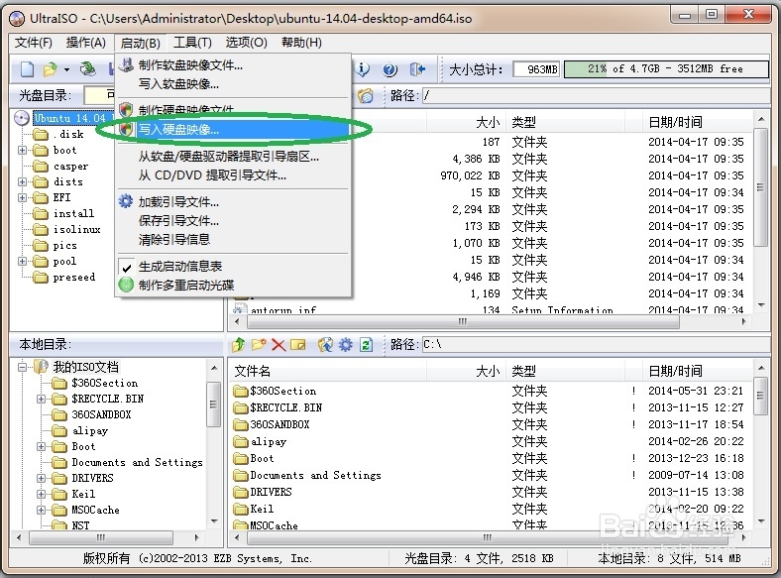This screenshot has height=578, width=781.
Task: Click shield icon of 写入硬盘映像
Action: pyautogui.click(x=127, y=130)
